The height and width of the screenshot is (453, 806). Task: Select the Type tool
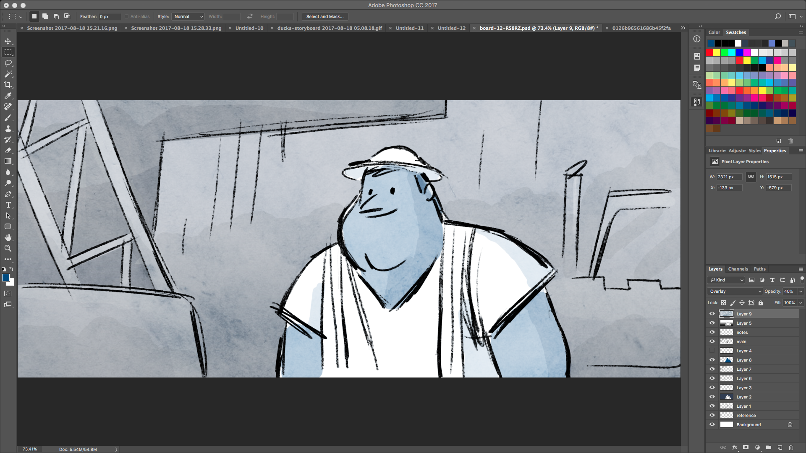[8, 205]
